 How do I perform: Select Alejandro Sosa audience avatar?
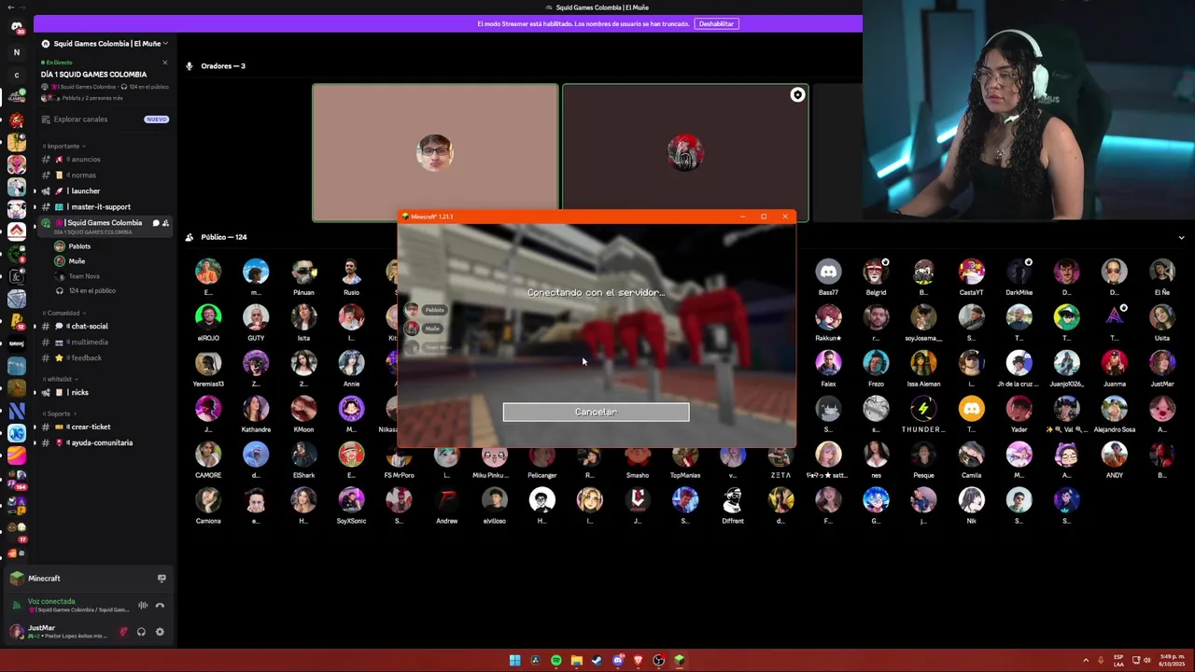1114,409
